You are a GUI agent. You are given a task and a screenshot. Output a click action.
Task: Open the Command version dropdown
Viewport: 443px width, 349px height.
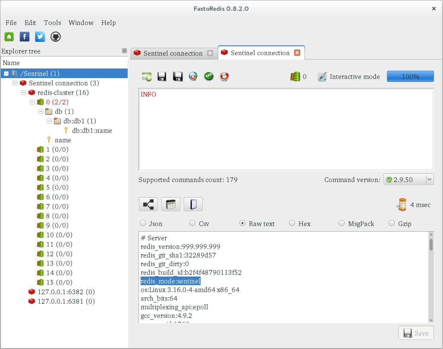408,179
